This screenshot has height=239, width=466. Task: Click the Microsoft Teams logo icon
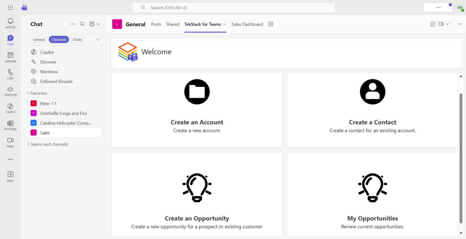point(24,7)
